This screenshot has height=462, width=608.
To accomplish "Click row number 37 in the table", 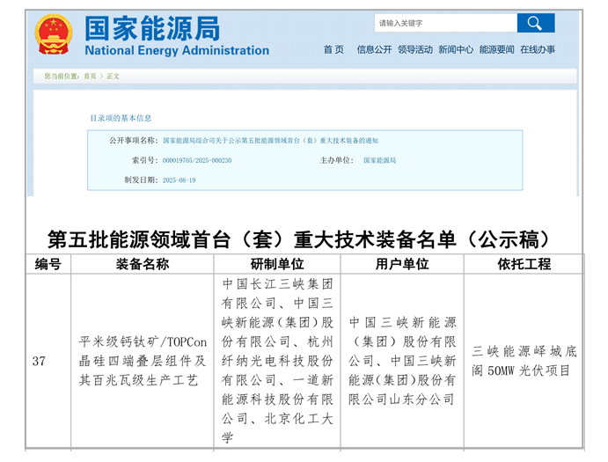I will point(39,361).
